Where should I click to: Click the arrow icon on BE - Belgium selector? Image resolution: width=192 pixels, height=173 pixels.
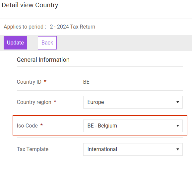(x=178, y=126)
